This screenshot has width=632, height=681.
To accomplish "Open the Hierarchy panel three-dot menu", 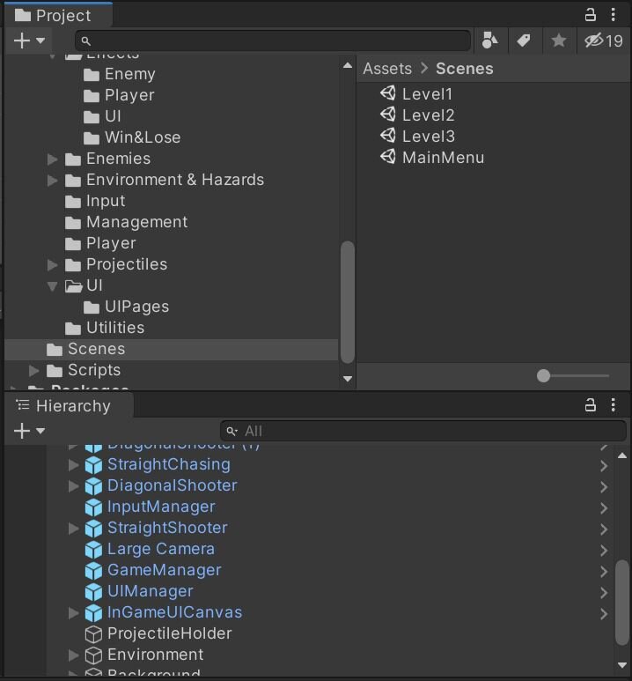I will pos(613,404).
